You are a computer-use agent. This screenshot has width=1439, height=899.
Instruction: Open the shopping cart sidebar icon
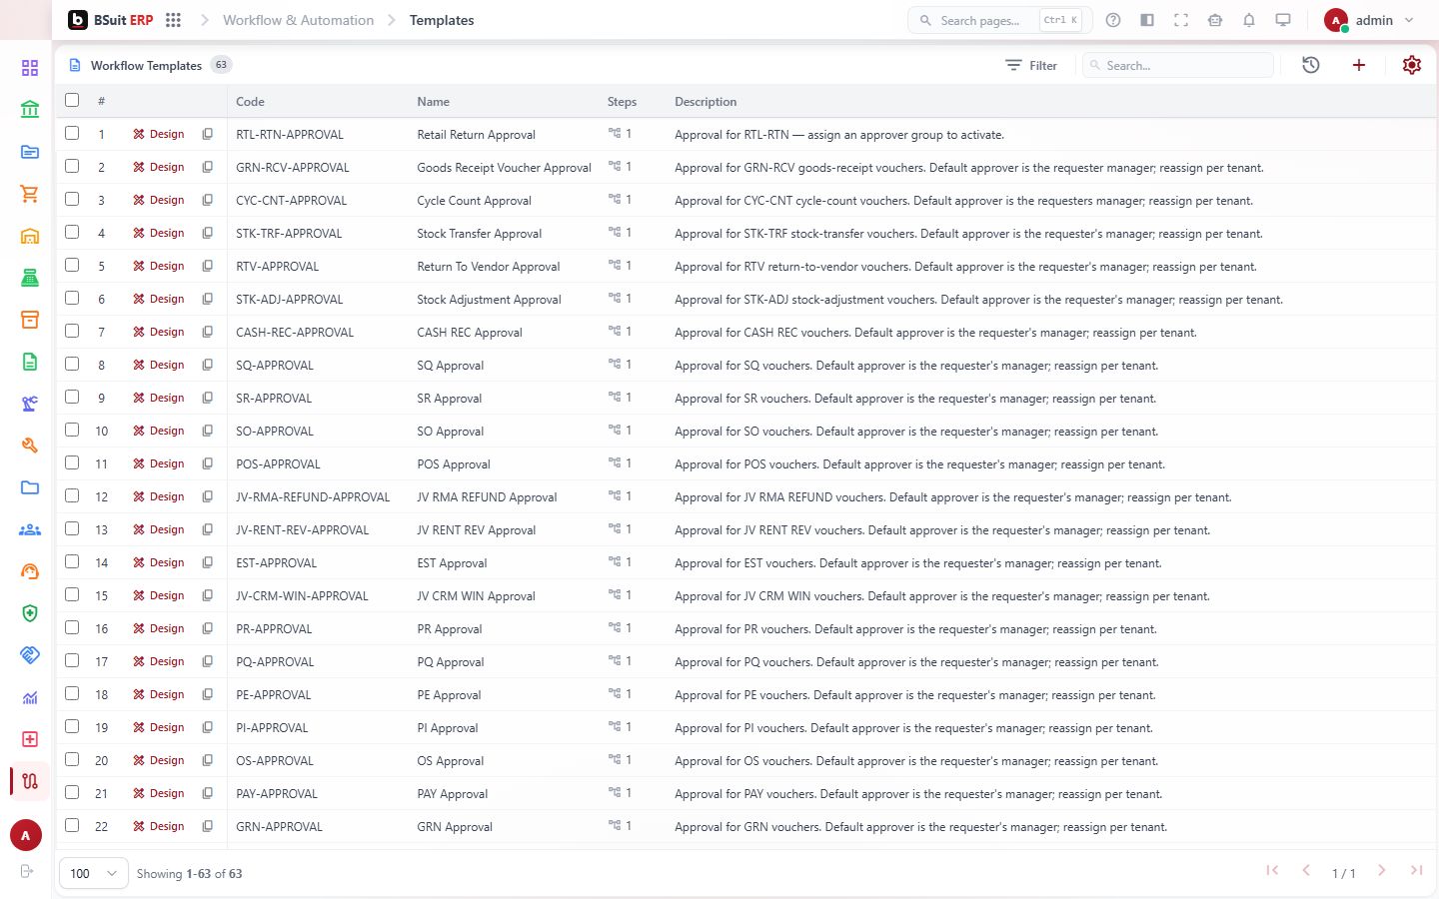point(30,194)
